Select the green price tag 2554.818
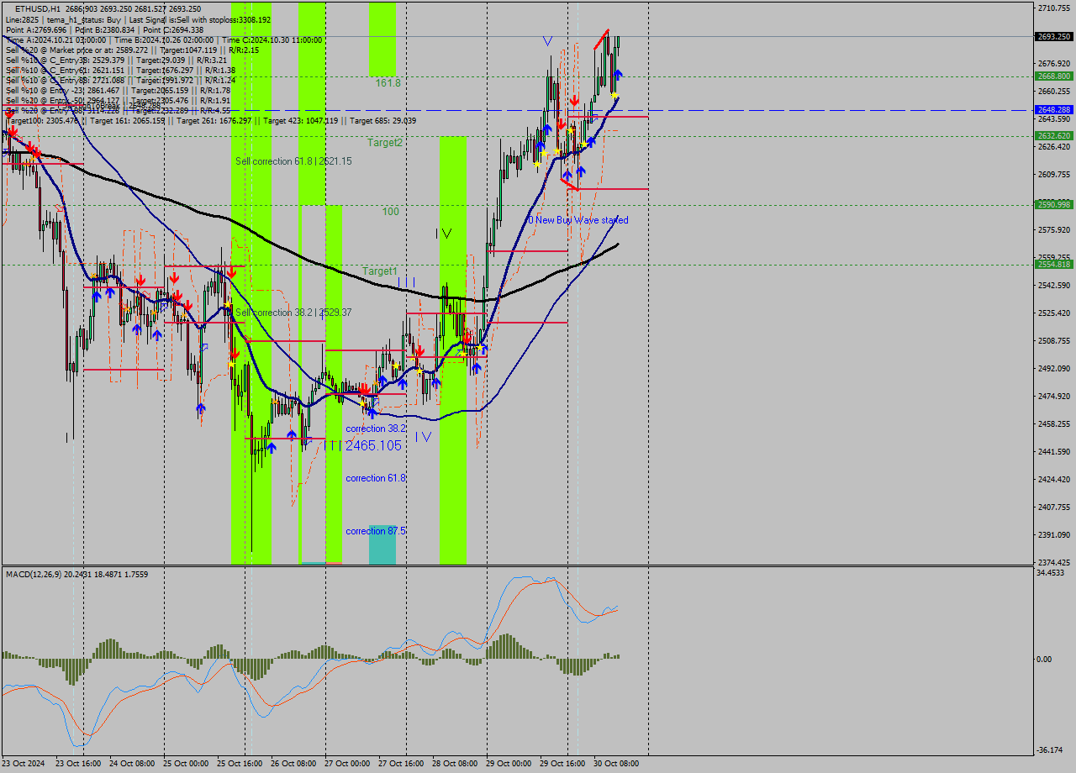This screenshot has width=1076, height=773. point(1054,265)
